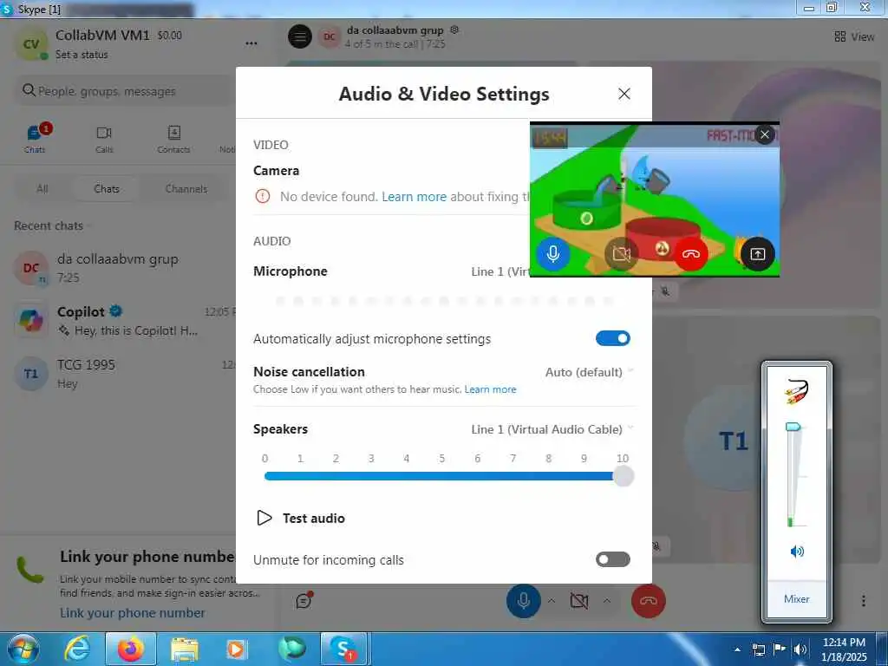Expand video options chevron in call bar

click(606, 601)
